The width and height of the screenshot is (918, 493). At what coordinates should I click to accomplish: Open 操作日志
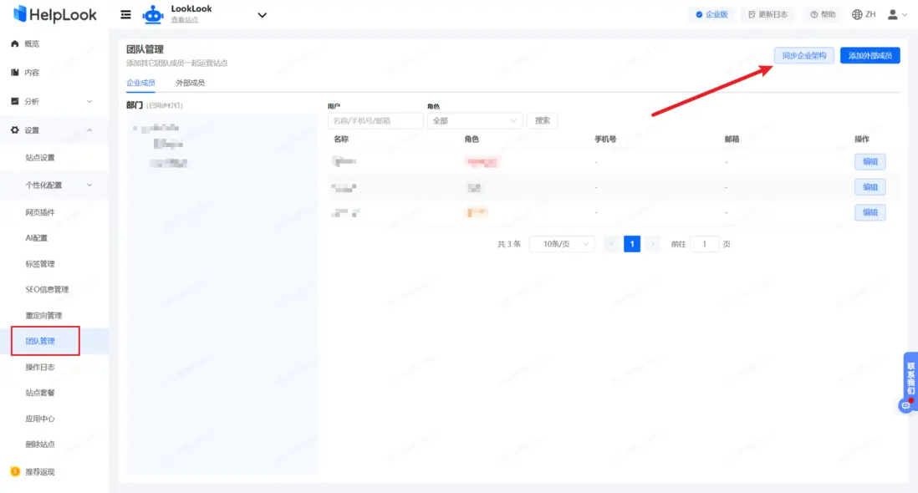pyautogui.click(x=40, y=368)
